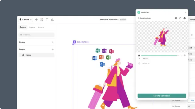Viewport: 195px width, 109px height.
Task: Click the Invite button
Action: click(x=192, y=20)
